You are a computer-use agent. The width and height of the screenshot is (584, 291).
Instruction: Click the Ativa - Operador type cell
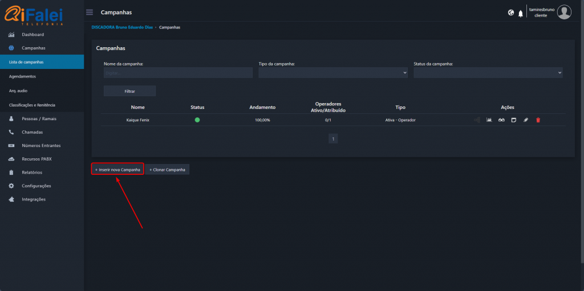point(400,120)
